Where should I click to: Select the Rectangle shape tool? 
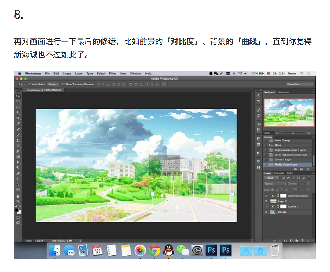[18, 190]
